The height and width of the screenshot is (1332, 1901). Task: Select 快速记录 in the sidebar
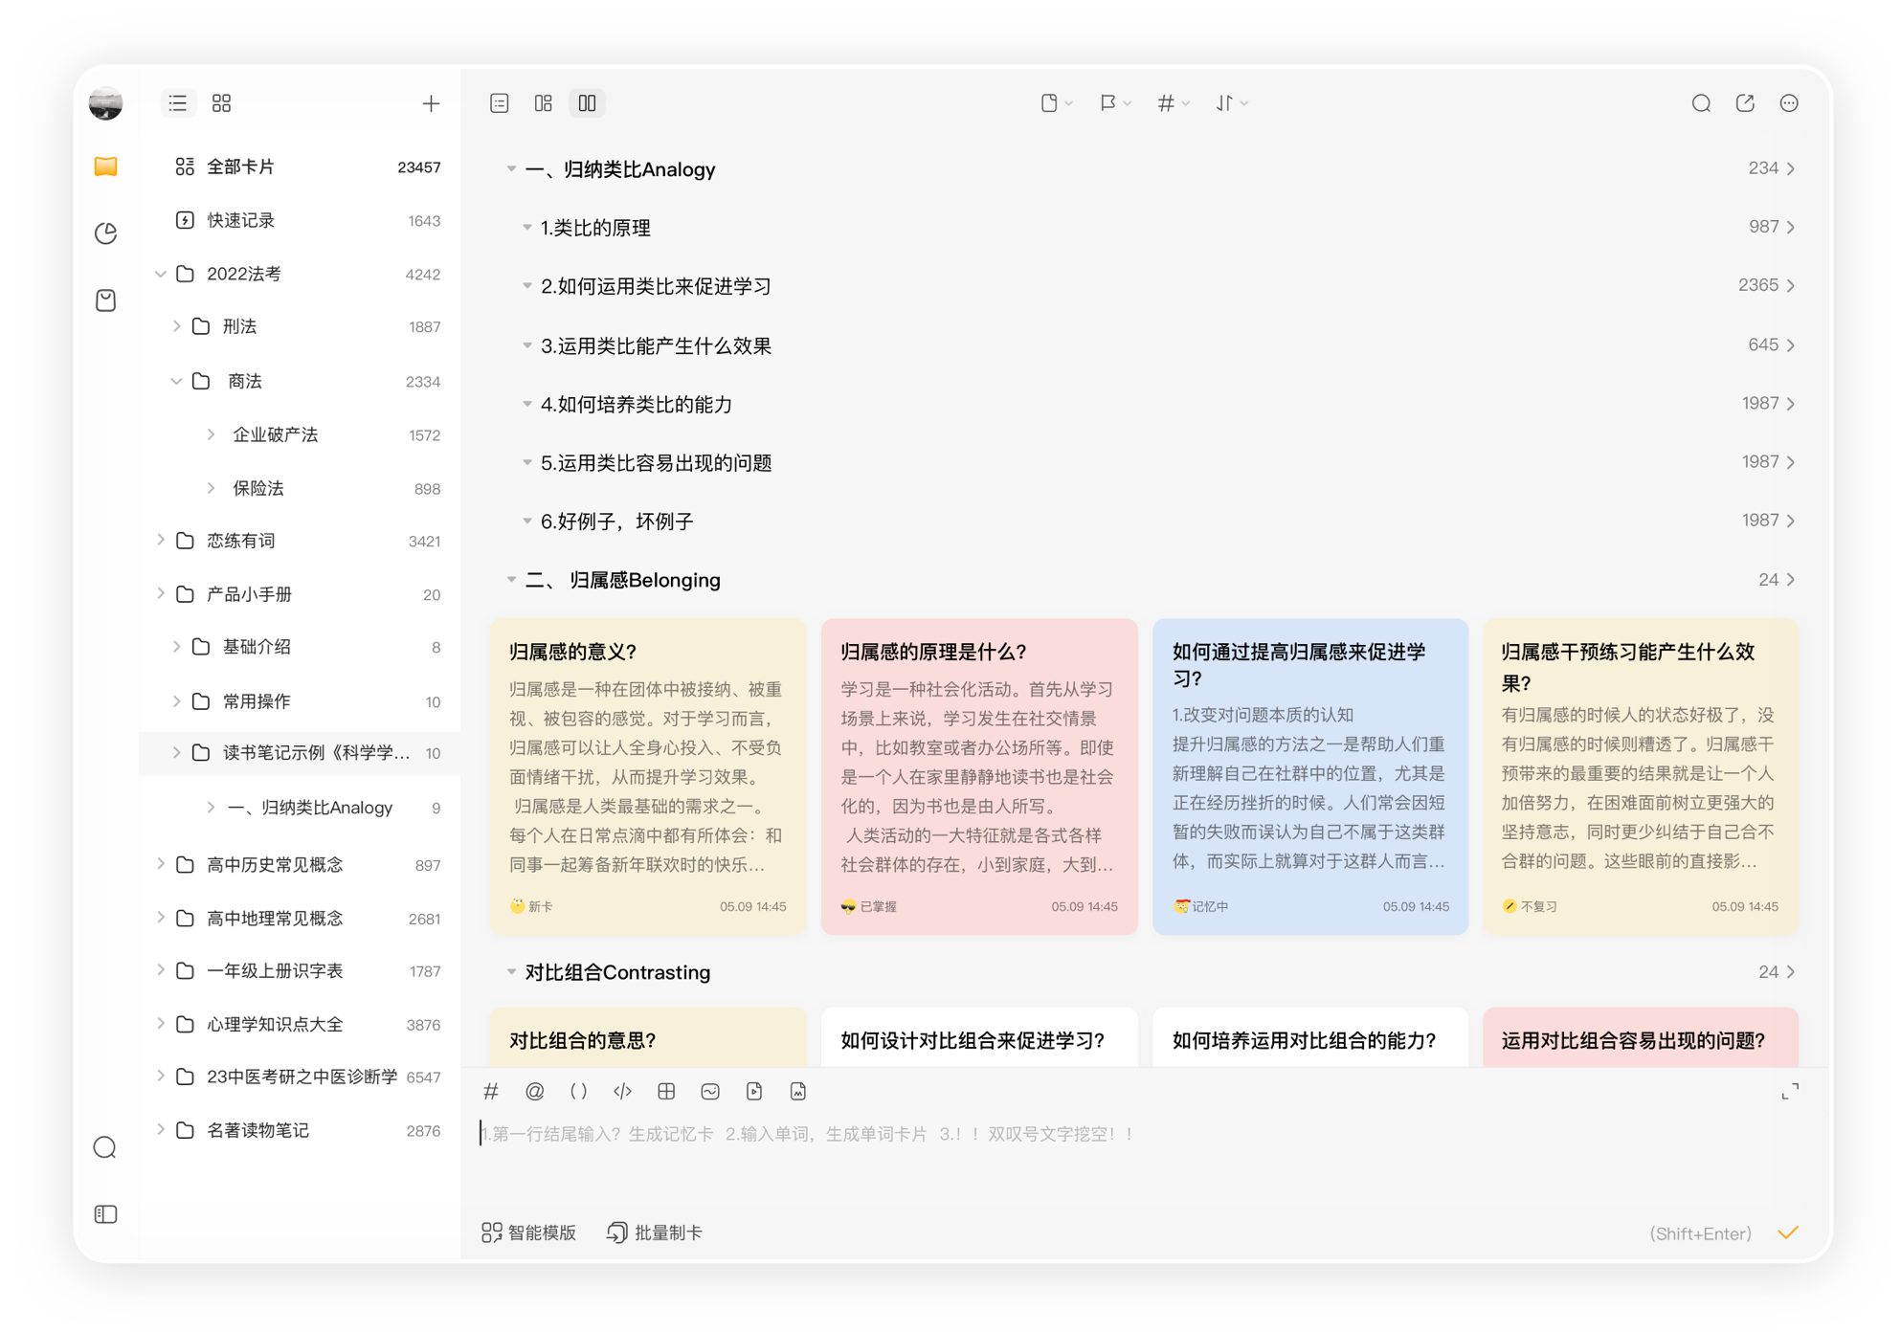[x=301, y=220]
